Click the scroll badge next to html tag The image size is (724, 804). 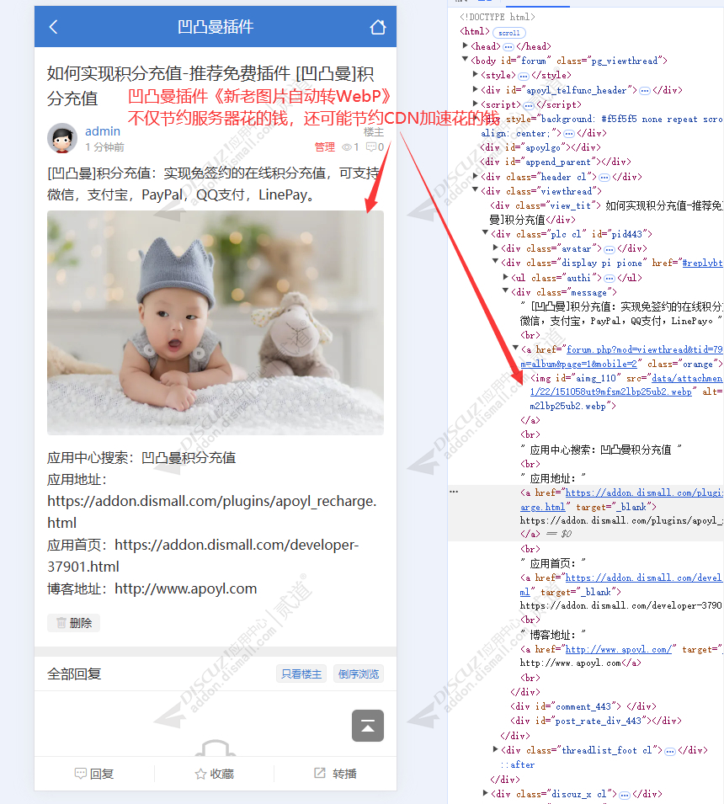(x=509, y=33)
